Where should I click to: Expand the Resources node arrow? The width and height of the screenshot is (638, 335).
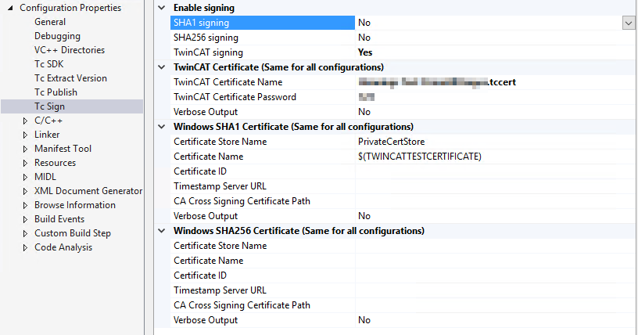point(25,163)
